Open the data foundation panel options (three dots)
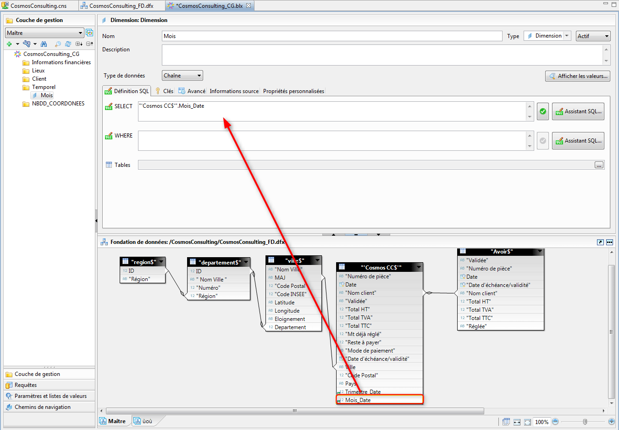Screen dimensions: 619x430 [609, 242]
